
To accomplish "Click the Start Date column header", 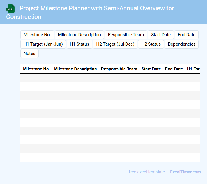I will [151, 69].
